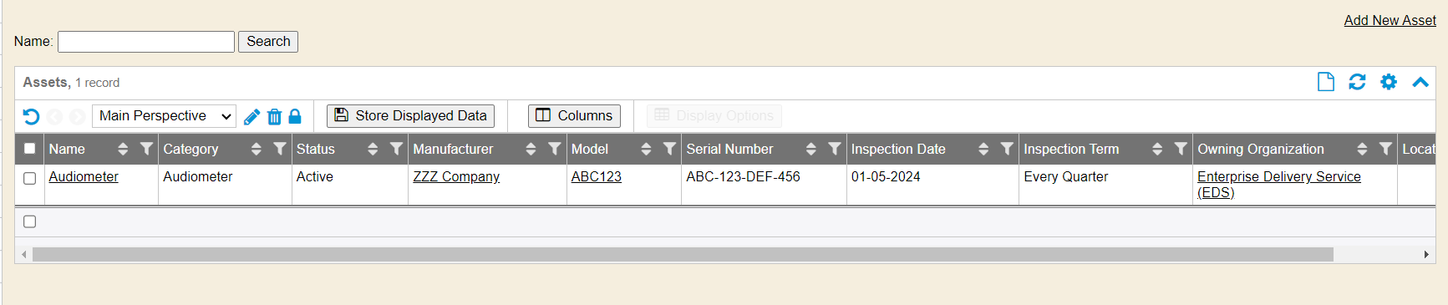This screenshot has height=305, width=1448.
Task: Check the select-all header checkbox
Action: (30, 149)
